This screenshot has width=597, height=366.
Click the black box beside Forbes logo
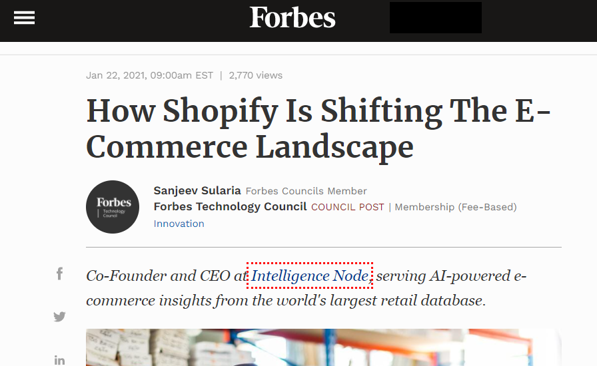[x=435, y=18]
